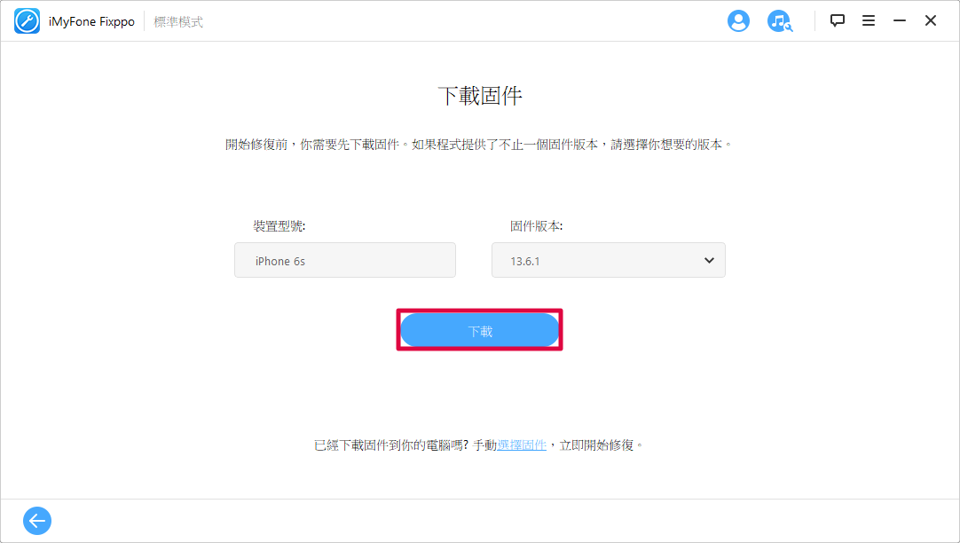This screenshot has width=960, height=543.
Task: Close the Fixppo window
Action: click(931, 20)
